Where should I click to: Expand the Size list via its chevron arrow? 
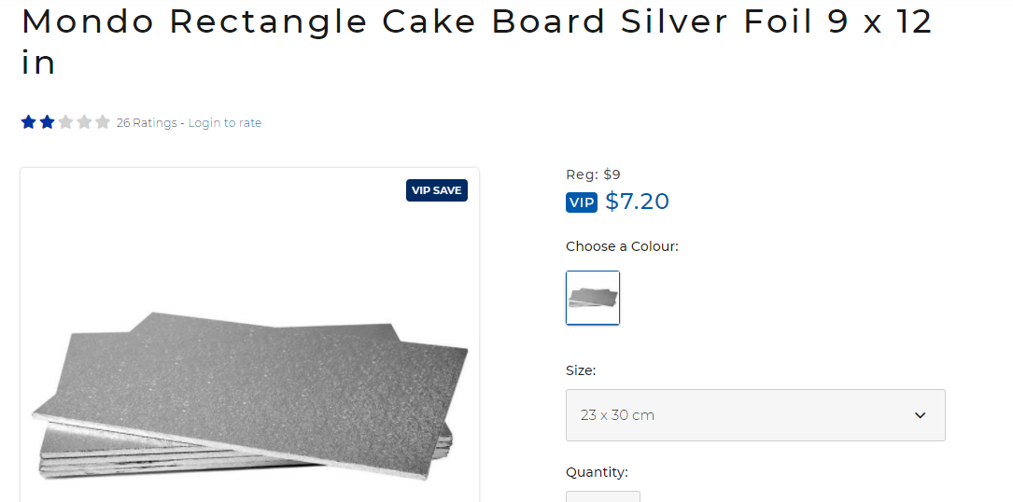point(920,415)
